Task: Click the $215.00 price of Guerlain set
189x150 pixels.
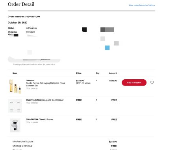Action: pyautogui.click(x=80, y=80)
